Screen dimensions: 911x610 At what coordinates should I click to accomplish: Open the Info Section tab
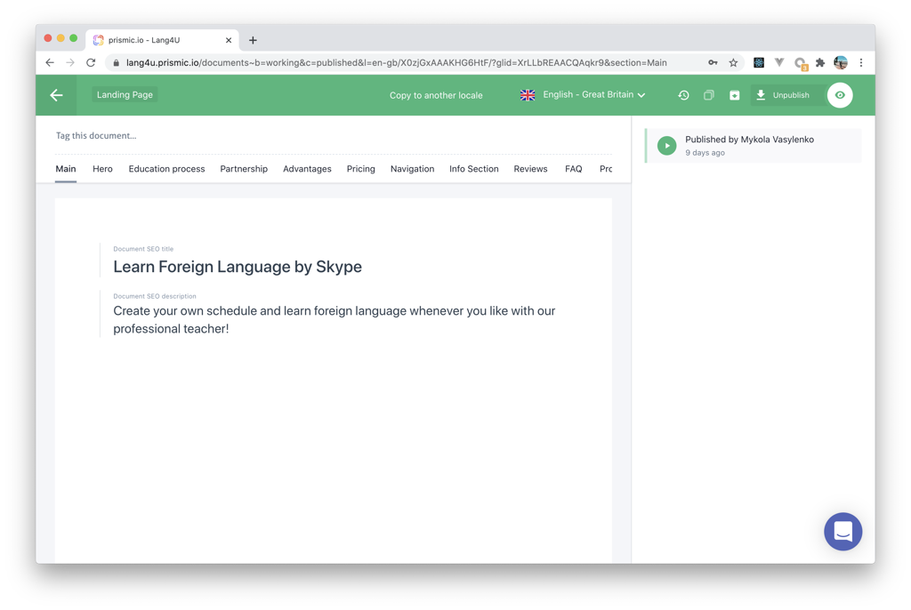(x=473, y=168)
